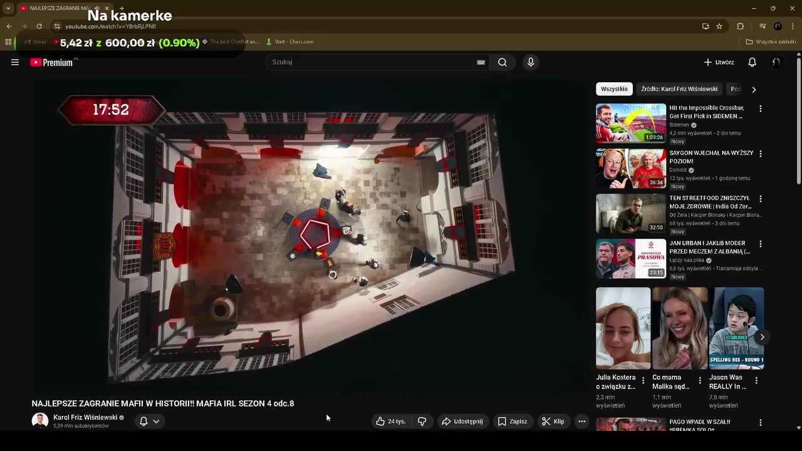Open a new browser tab

pyautogui.click(x=122, y=8)
